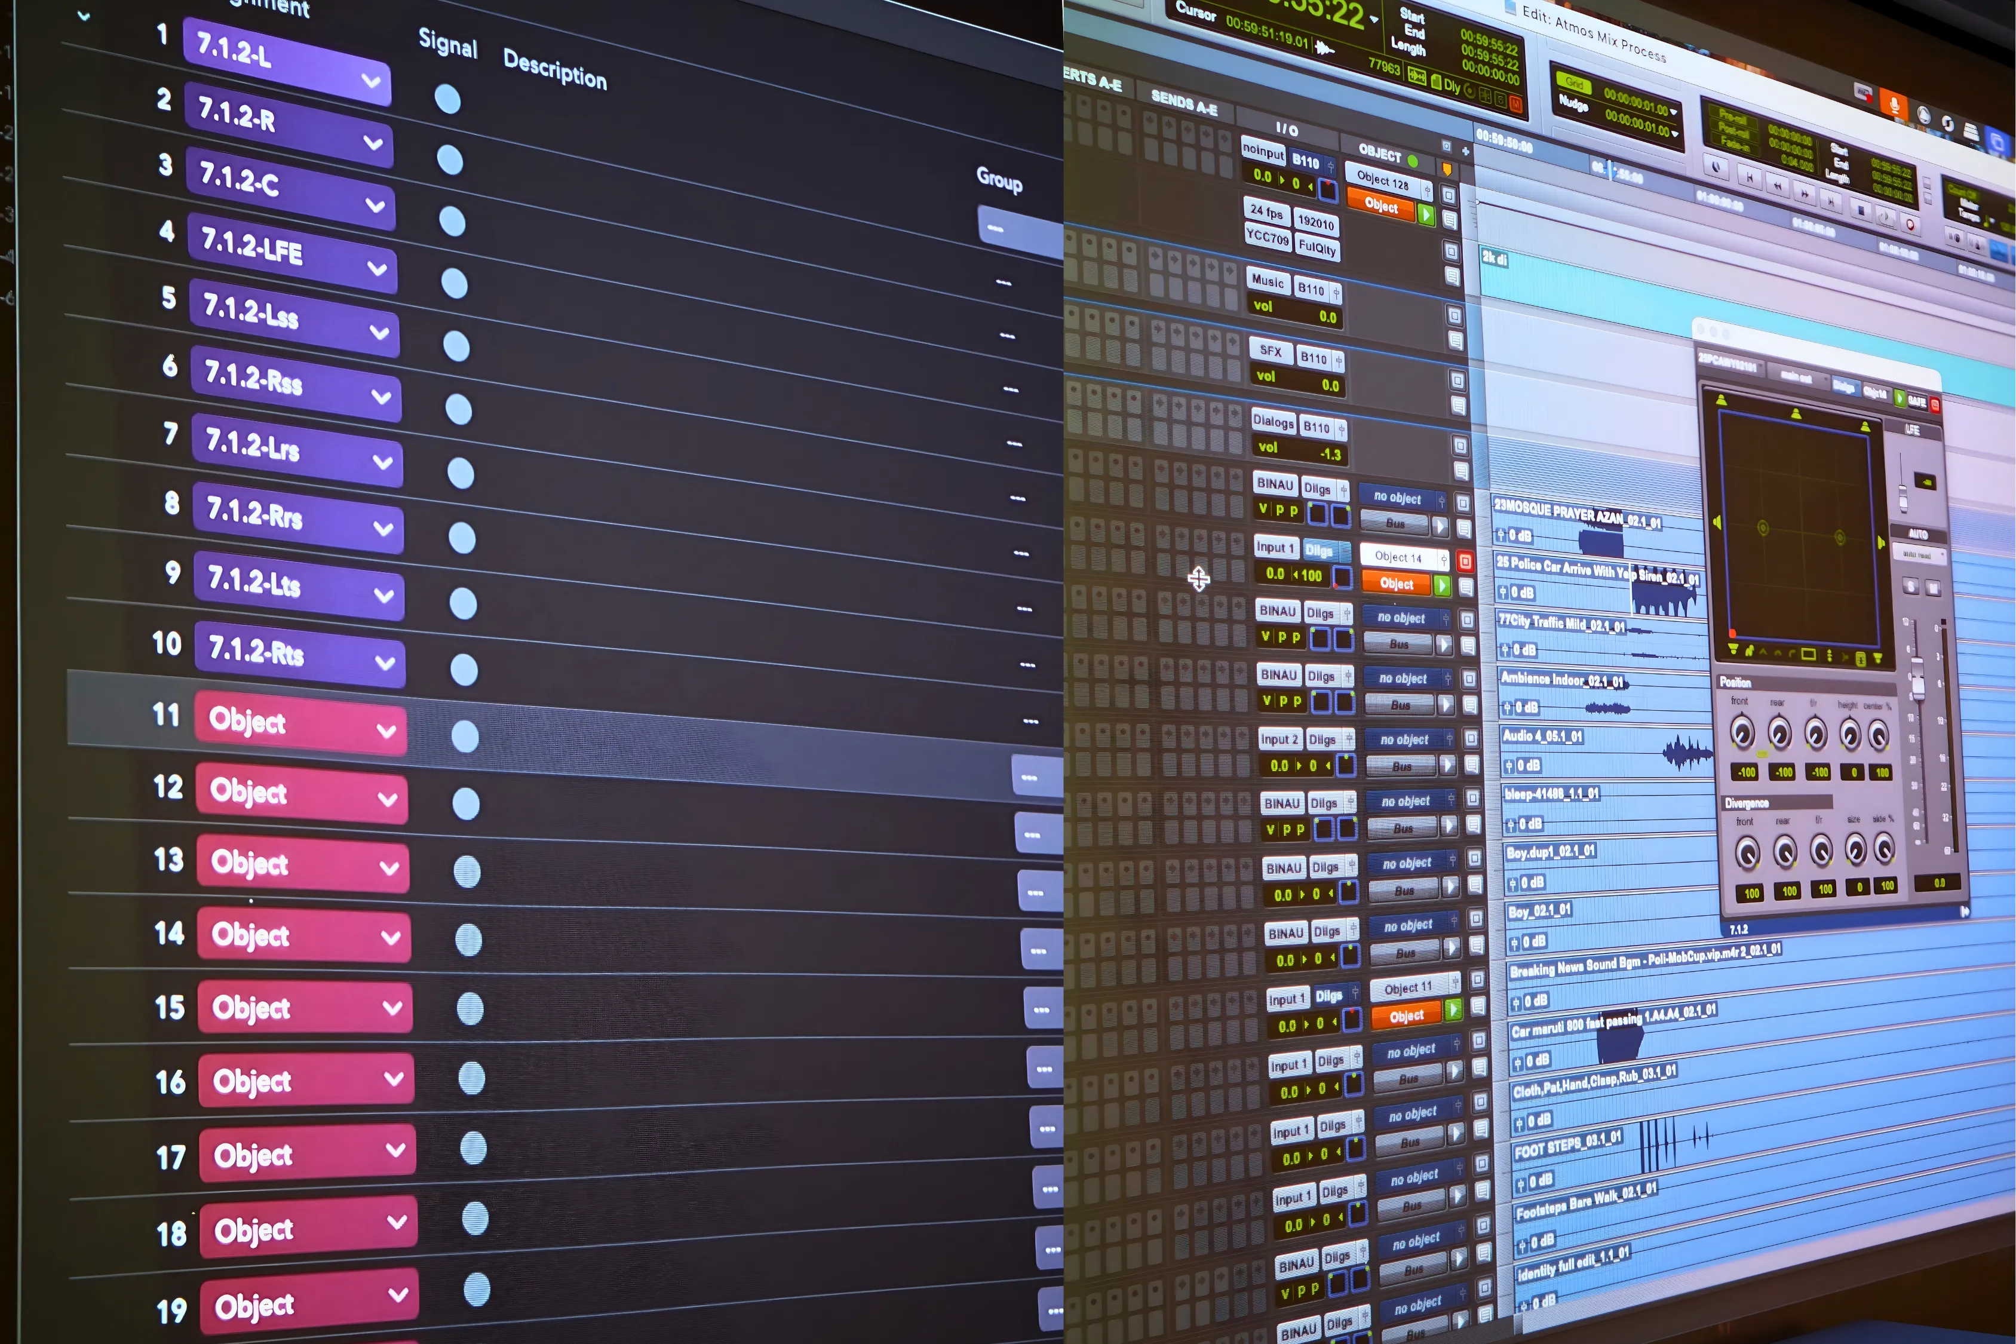Open the Nudge value dropdown arrow
Image resolution: width=2016 pixels, height=1344 pixels.
pyautogui.click(x=1674, y=134)
